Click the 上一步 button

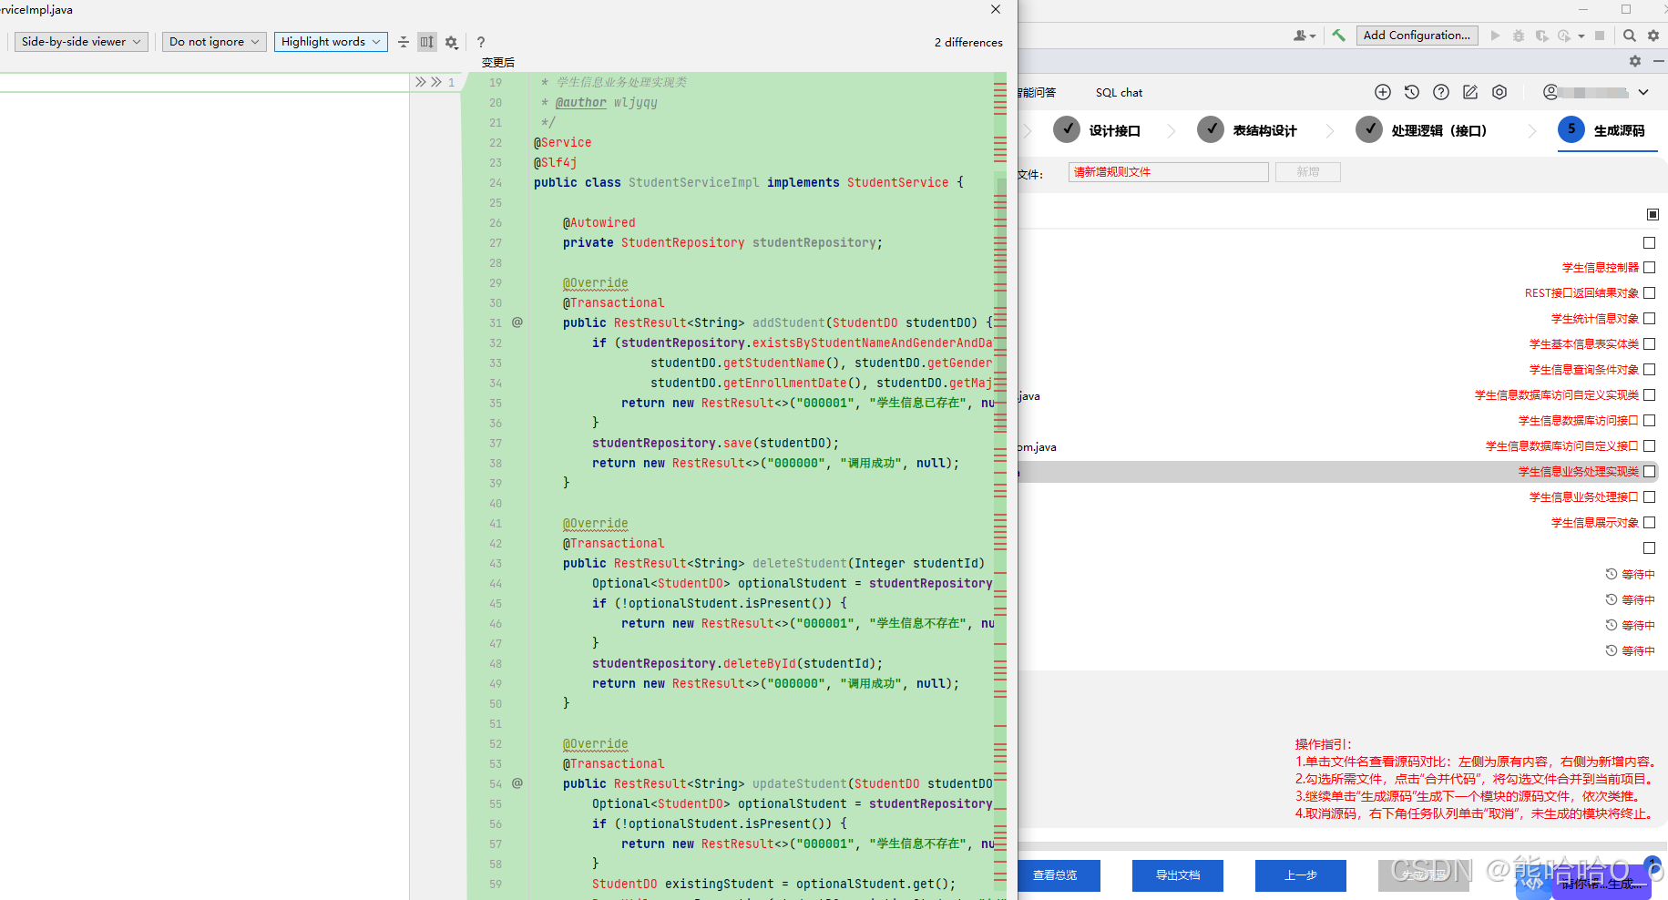pyautogui.click(x=1301, y=875)
